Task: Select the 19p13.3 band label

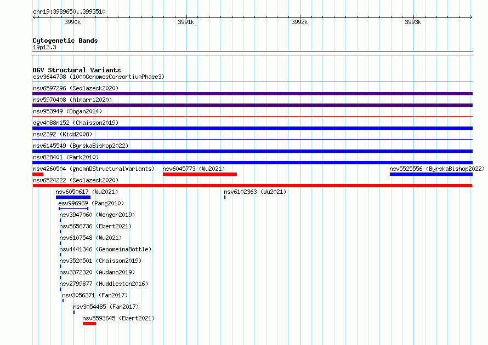Action: (44, 47)
